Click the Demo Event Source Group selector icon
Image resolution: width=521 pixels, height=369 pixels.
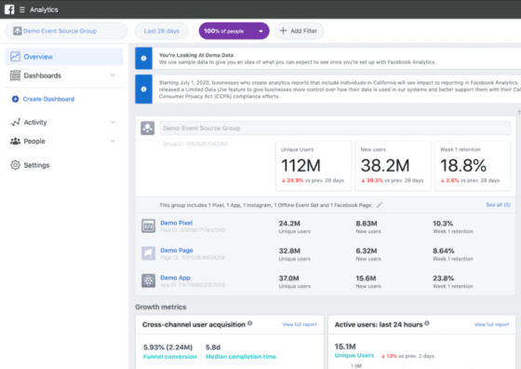tap(18, 31)
